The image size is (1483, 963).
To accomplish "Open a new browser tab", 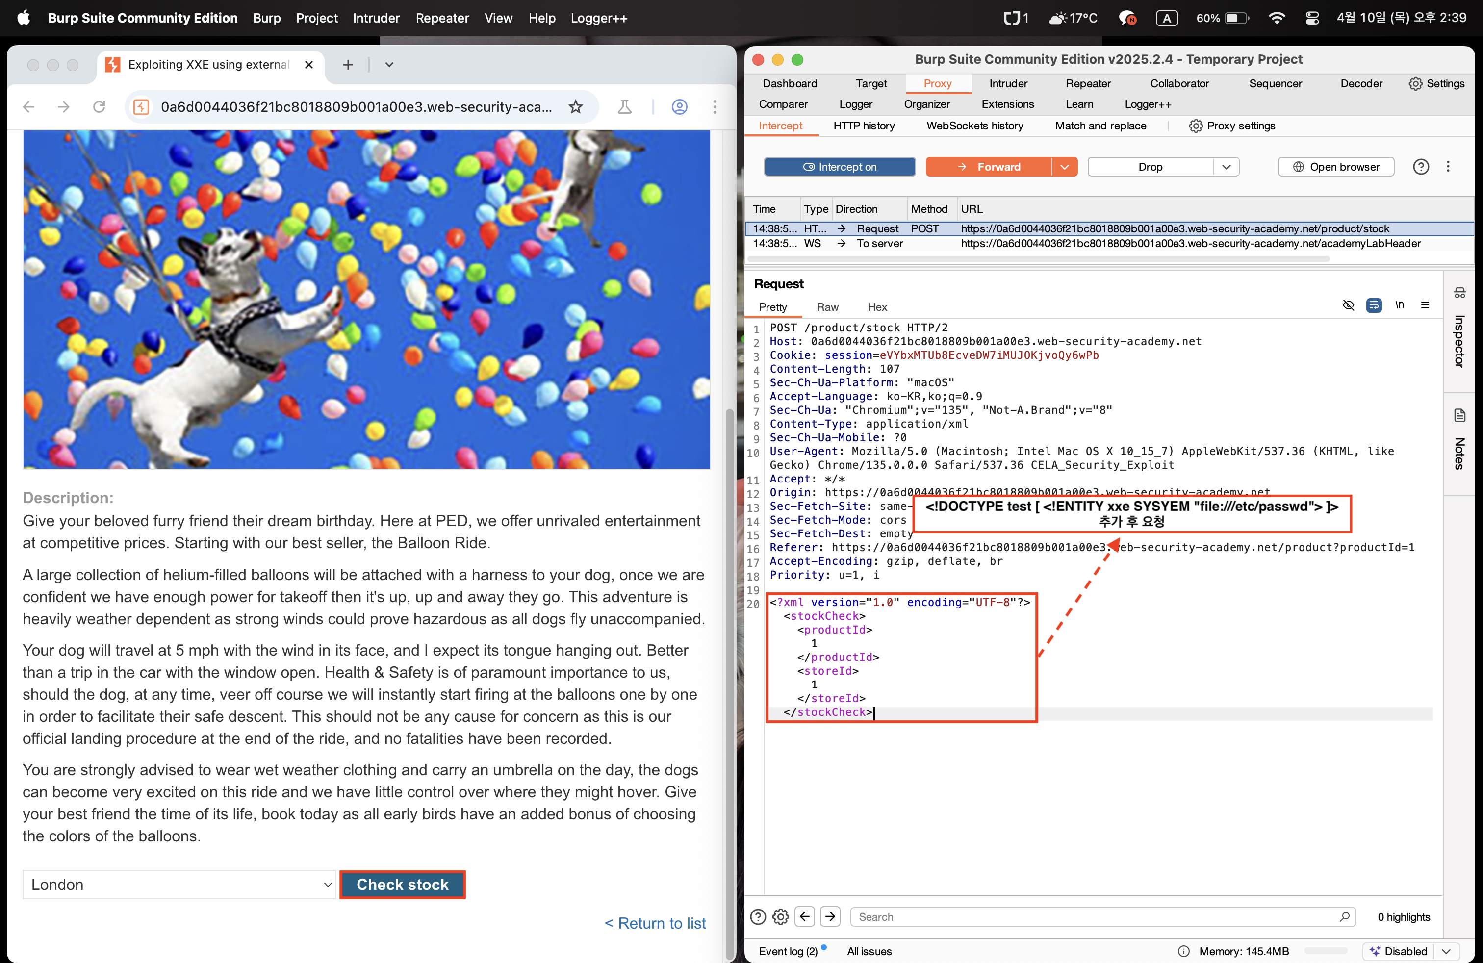I will click(348, 65).
